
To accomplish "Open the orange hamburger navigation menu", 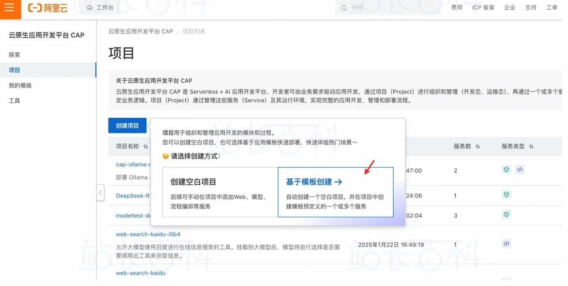I will click(x=9, y=8).
